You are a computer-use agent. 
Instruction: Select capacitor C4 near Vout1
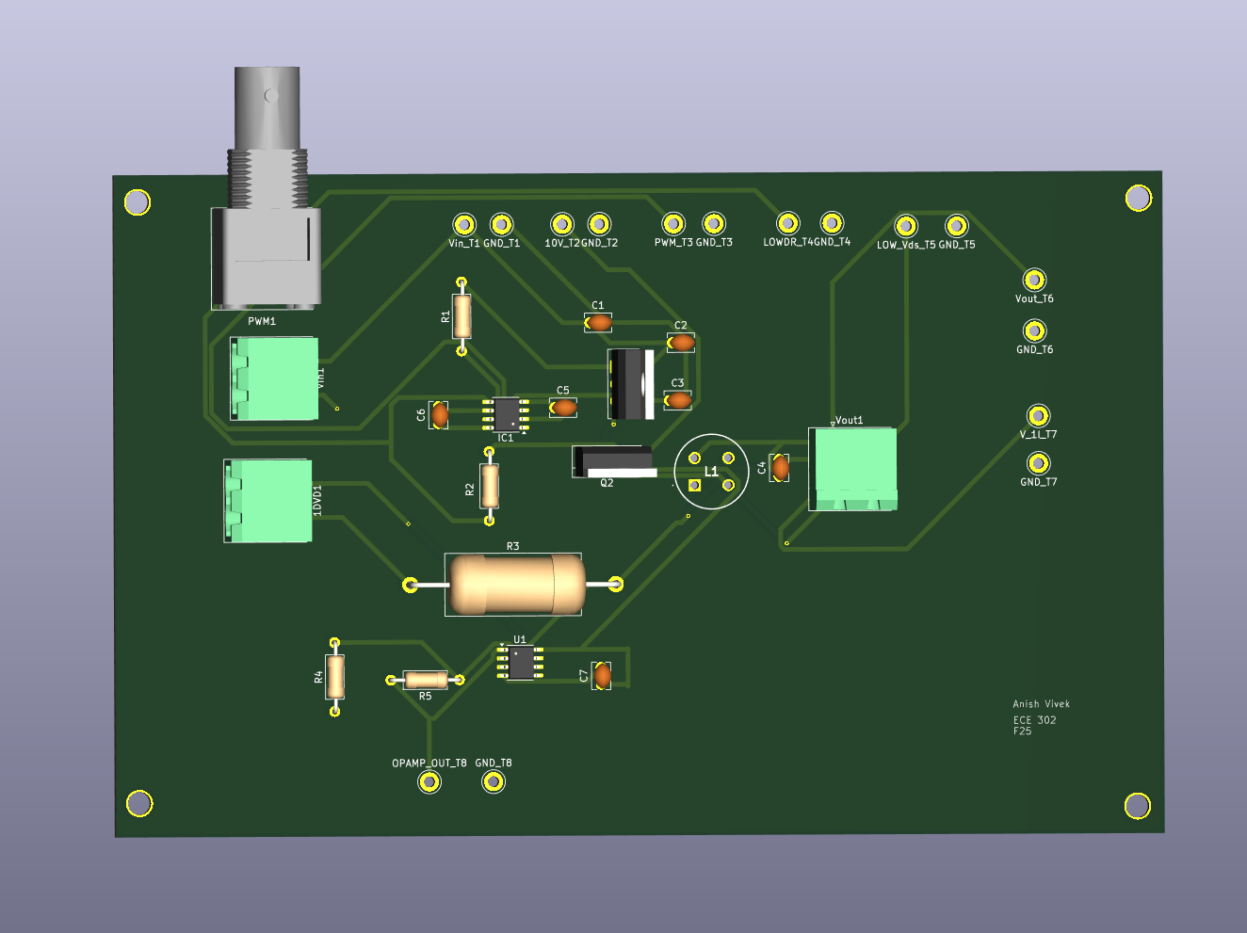780,467
